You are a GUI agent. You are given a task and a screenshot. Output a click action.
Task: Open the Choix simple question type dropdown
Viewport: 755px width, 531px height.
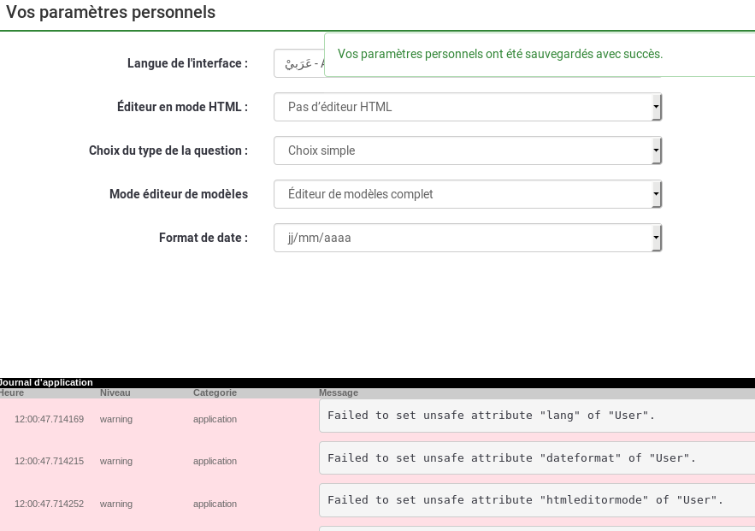coord(467,150)
